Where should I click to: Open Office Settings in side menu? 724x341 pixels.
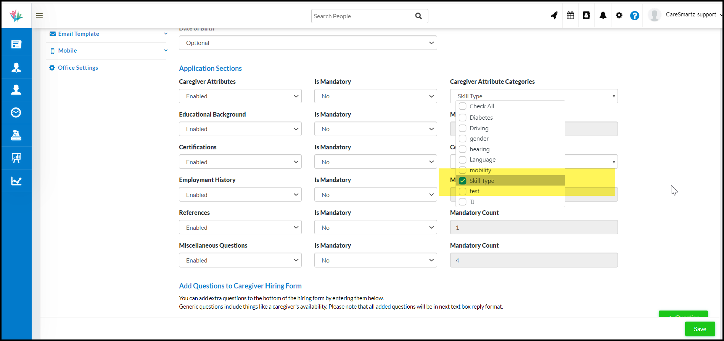[x=78, y=68]
